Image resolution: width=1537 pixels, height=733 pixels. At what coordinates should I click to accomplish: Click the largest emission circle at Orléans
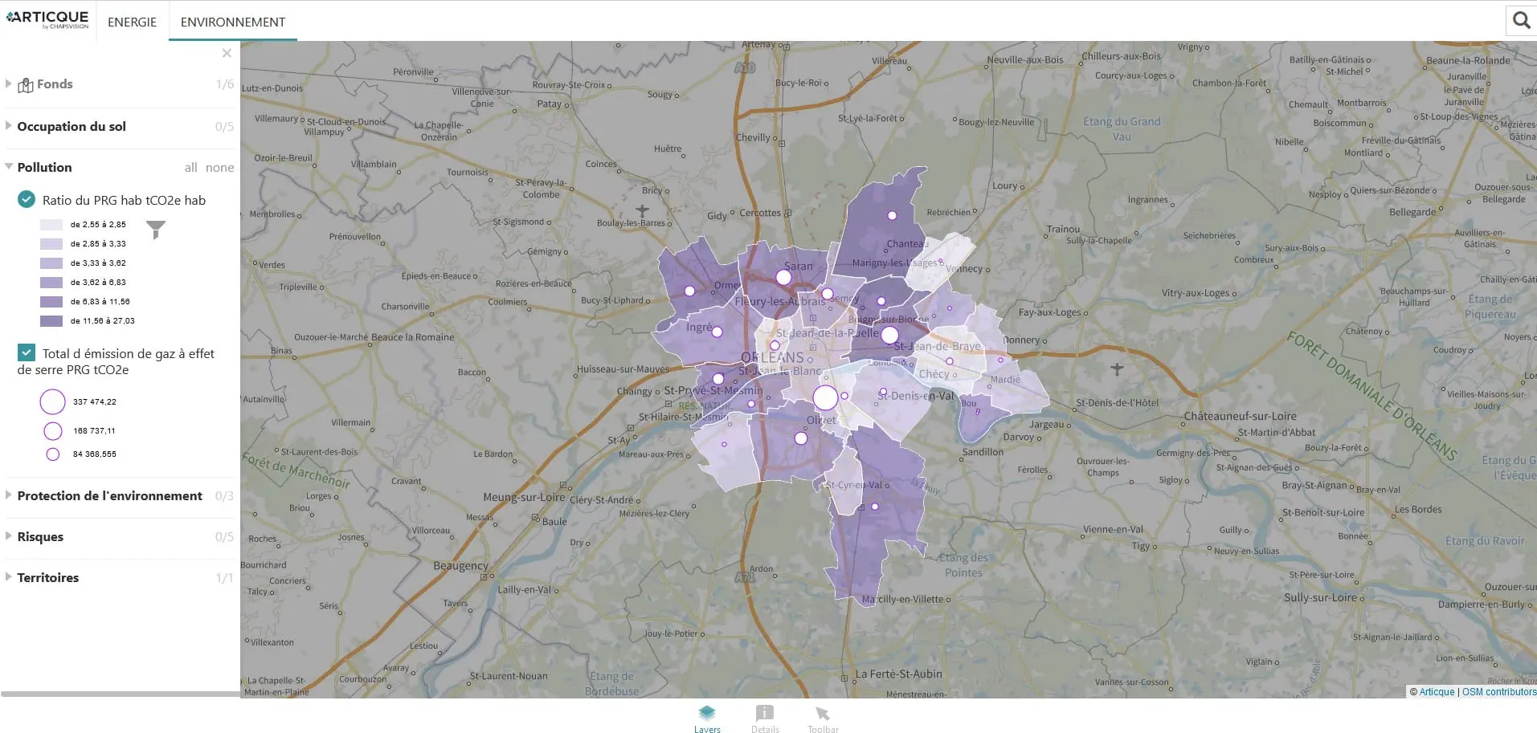(x=825, y=397)
